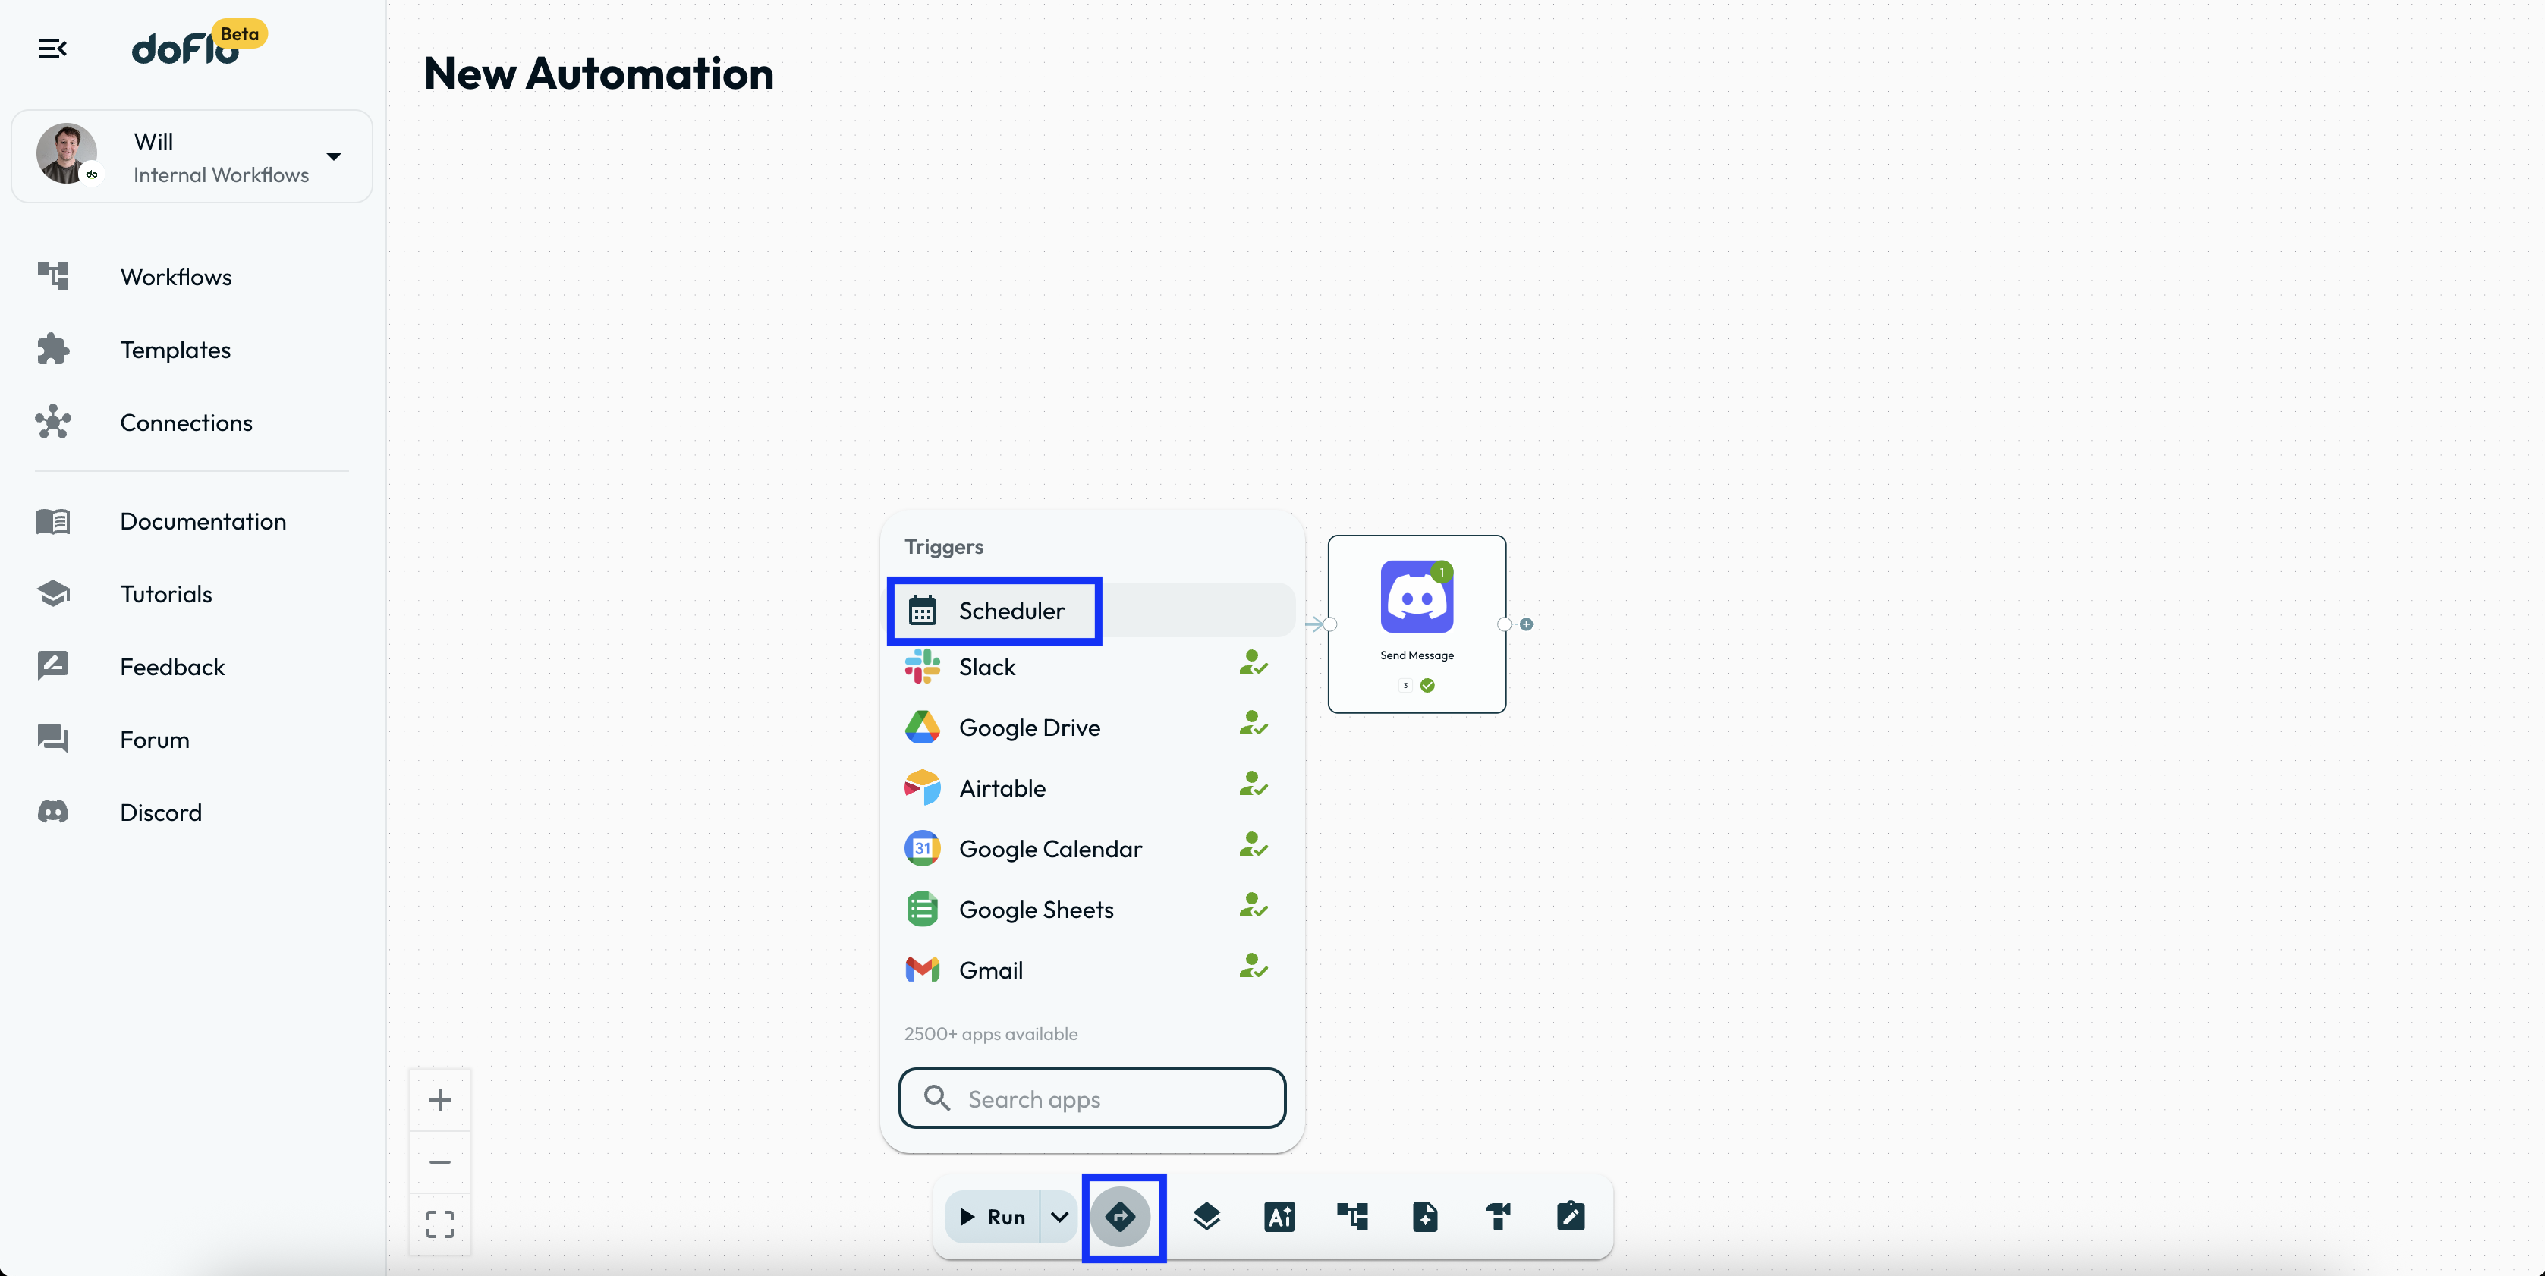This screenshot has width=2545, height=1276.
Task: Open the Connections page in sidebar
Action: coord(186,423)
